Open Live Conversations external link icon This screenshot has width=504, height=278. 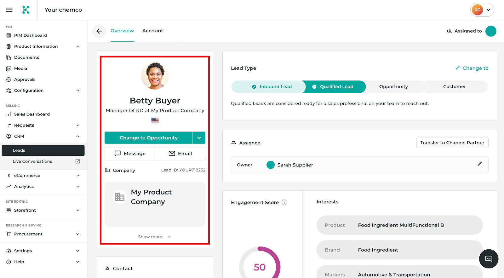77,161
